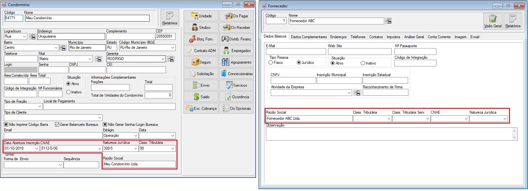Click the Esc. Cobrança button
Screen dimensions: 528x191
[201, 109]
